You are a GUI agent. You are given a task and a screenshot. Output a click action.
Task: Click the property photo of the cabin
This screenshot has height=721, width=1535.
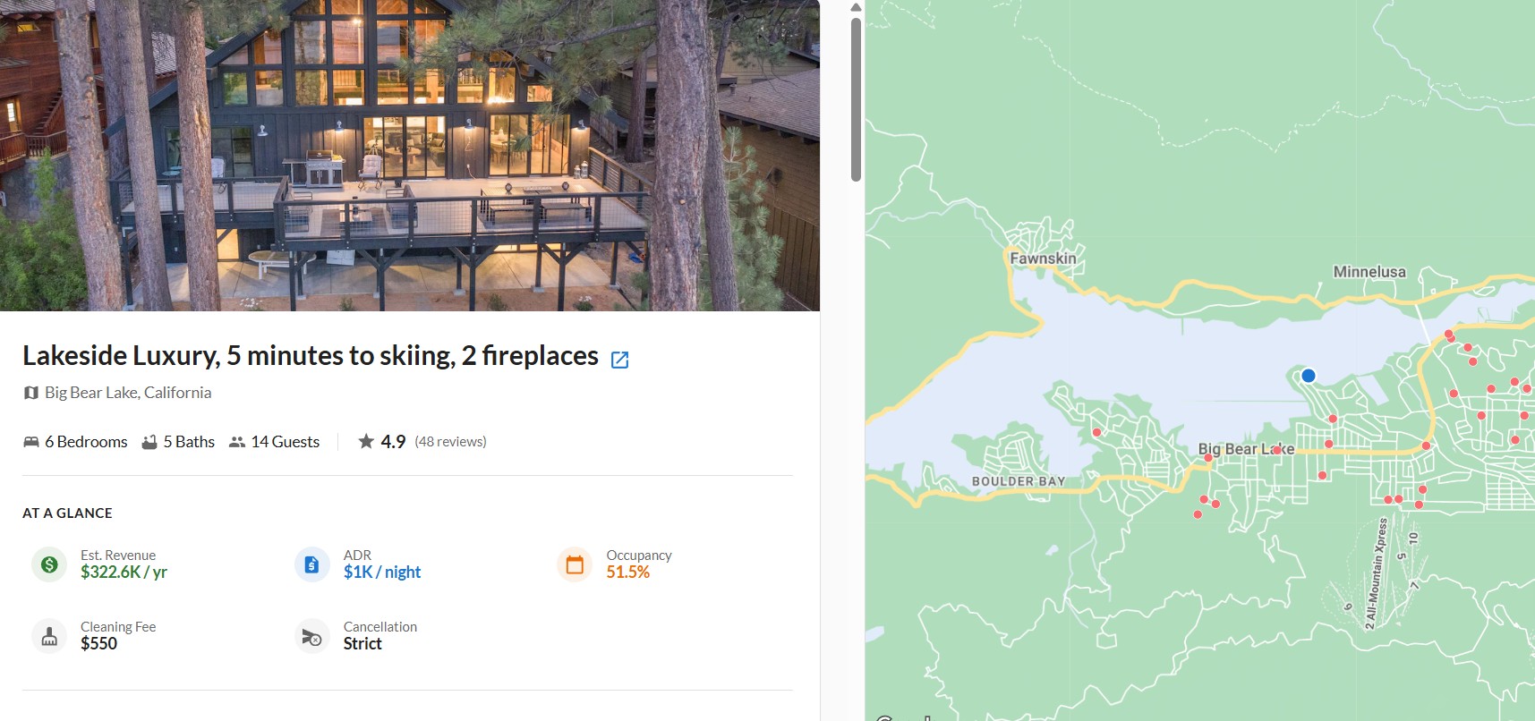[409, 156]
